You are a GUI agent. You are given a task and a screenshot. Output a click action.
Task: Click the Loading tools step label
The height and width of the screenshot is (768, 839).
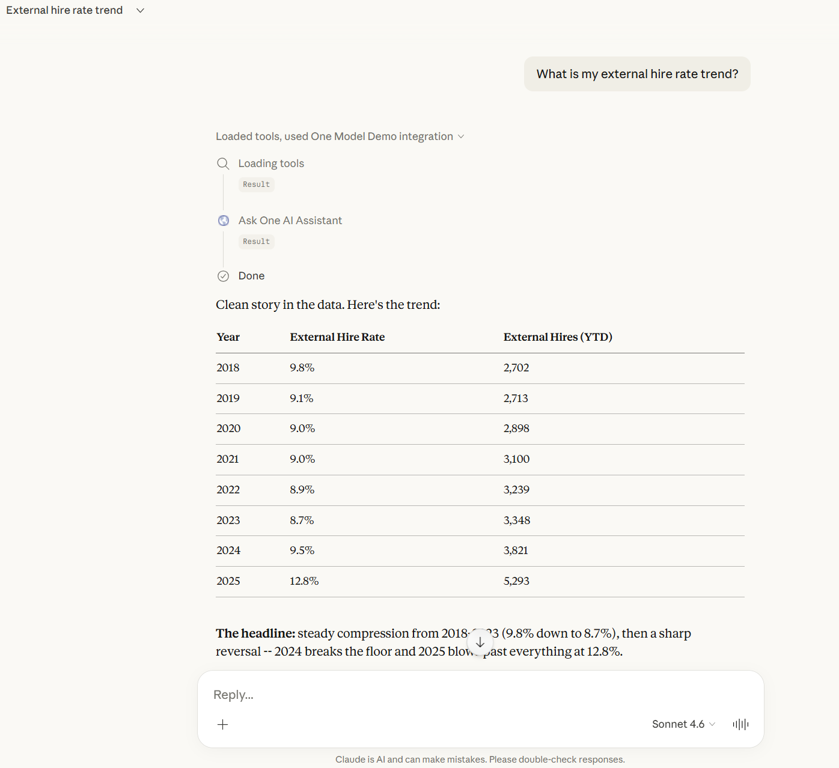coord(271,163)
